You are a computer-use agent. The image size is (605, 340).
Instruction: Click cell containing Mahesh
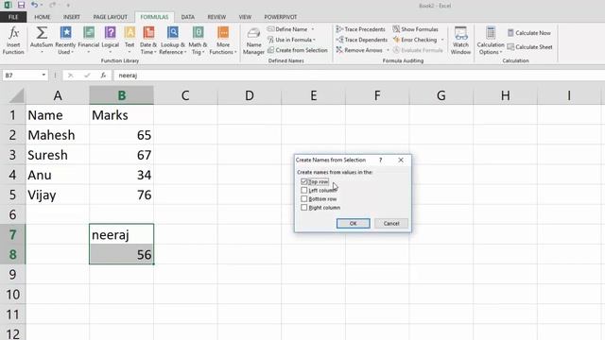(x=58, y=135)
